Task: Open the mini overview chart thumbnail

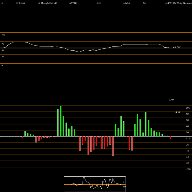Action: [95, 184]
